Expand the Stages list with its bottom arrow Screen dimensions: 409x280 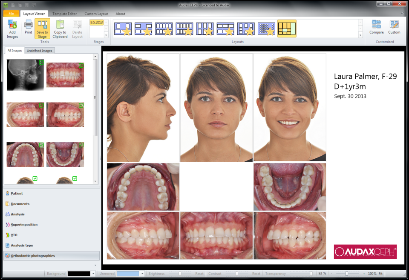pos(107,35)
